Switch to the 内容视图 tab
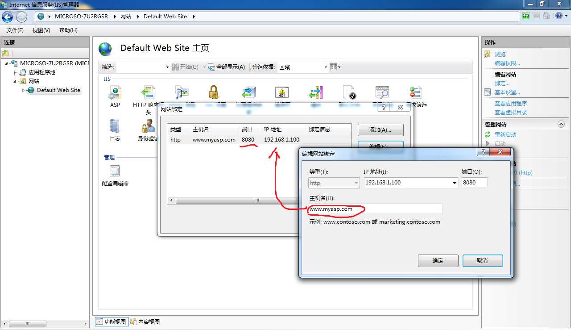The width and height of the screenshot is (571, 330). coord(145,322)
